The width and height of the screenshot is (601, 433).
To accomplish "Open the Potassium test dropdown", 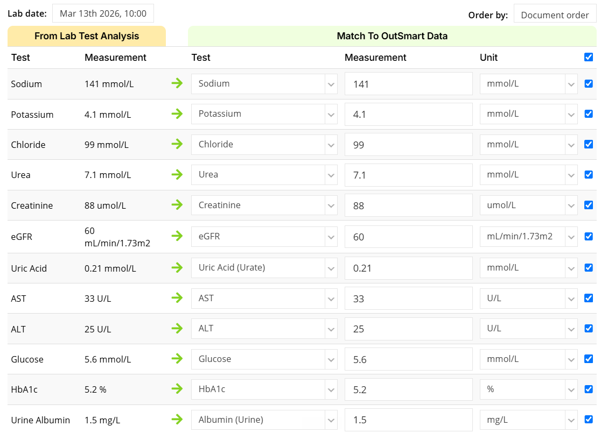I will [264, 114].
